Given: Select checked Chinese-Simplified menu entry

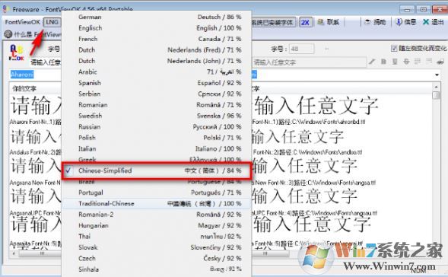Looking at the screenshot, I should (x=157, y=170).
